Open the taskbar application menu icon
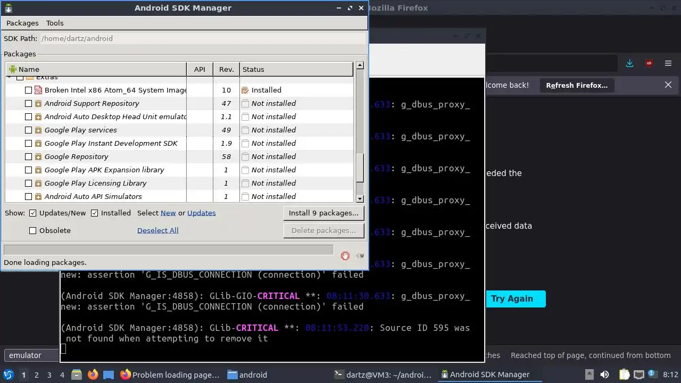The width and height of the screenshot is (681, 383). pos(9,374)
